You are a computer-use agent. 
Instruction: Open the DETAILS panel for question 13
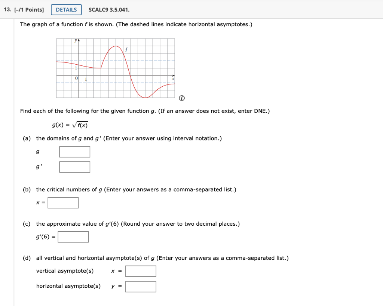click(66, 10)
